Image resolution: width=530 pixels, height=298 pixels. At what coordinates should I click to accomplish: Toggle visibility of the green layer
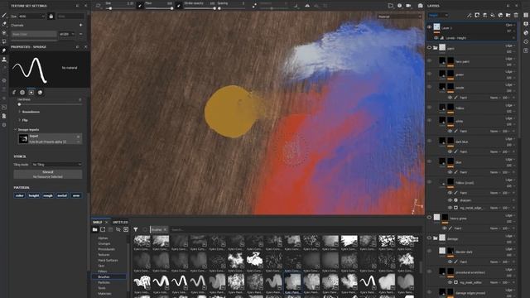pyautogui.click(x=429, y=74)
